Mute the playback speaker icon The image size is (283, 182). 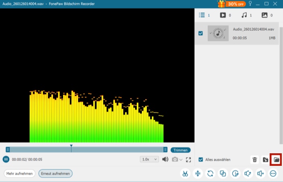point(165,159)
